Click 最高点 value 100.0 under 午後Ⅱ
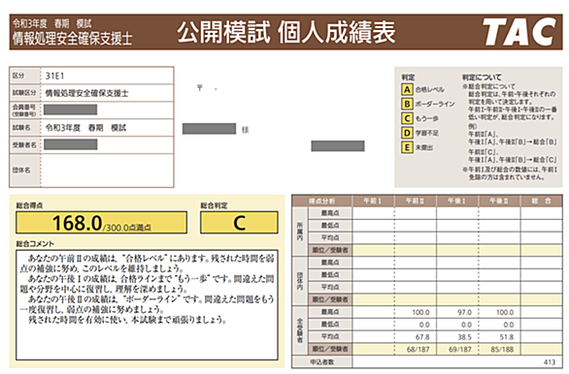Screen dimensions: 569x374 click(505, 312)
